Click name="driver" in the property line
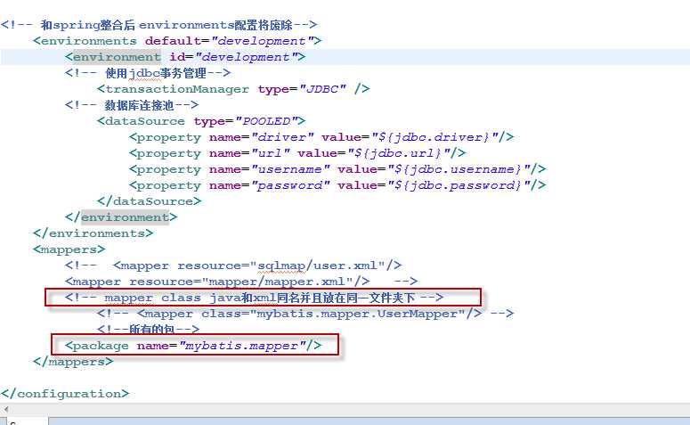The height and width of the screenshot is (425, 690). (262, 137)
